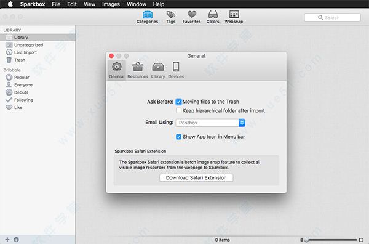Toggle Show App Icon in Menu bar
The image size is (369, 244).
click(178, 137)
